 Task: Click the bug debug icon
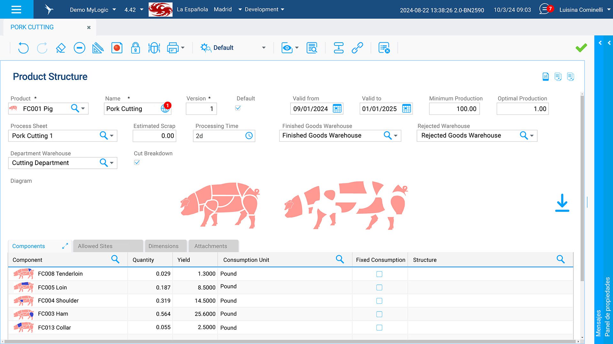pos(154,48)
